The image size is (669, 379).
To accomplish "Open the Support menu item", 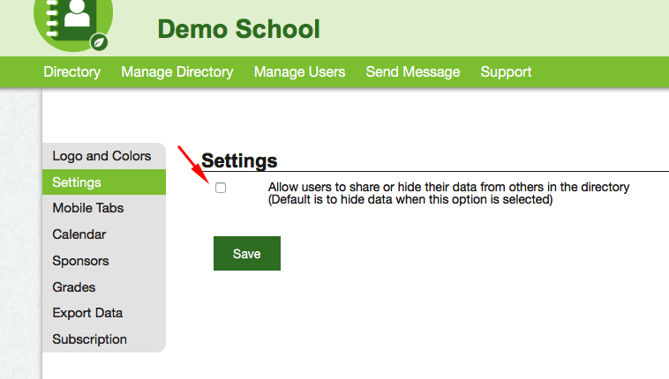I will pos(506,72).
